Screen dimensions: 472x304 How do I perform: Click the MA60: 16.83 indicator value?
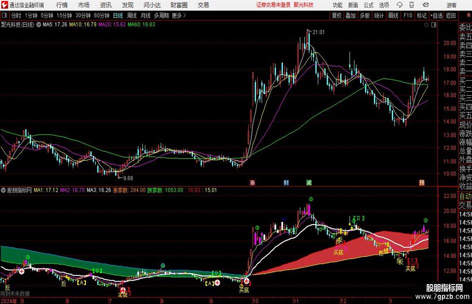[x=141, y=24]
